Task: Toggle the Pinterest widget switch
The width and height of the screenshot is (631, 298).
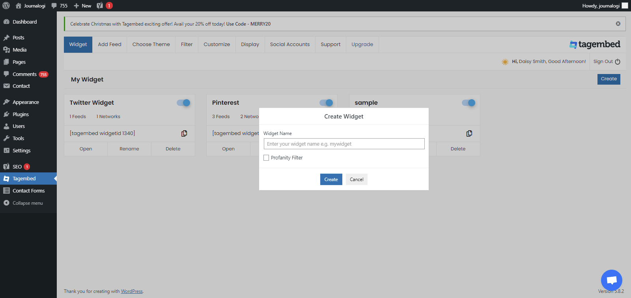Action: (326, 103)
